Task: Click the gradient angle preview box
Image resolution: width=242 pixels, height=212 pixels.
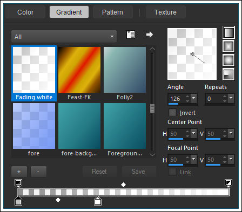Action: [192, 54]
